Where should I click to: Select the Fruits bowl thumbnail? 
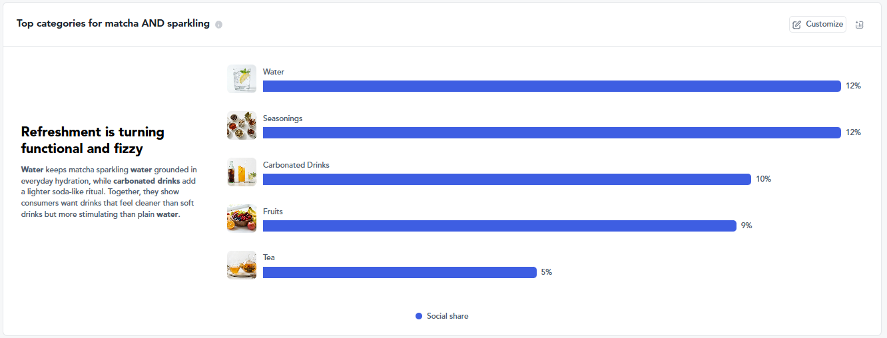point(242,218)
